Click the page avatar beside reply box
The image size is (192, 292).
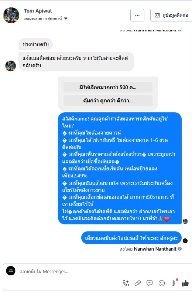click(11, 271)
